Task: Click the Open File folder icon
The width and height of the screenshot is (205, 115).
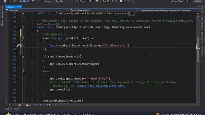Action: (21, 1)
